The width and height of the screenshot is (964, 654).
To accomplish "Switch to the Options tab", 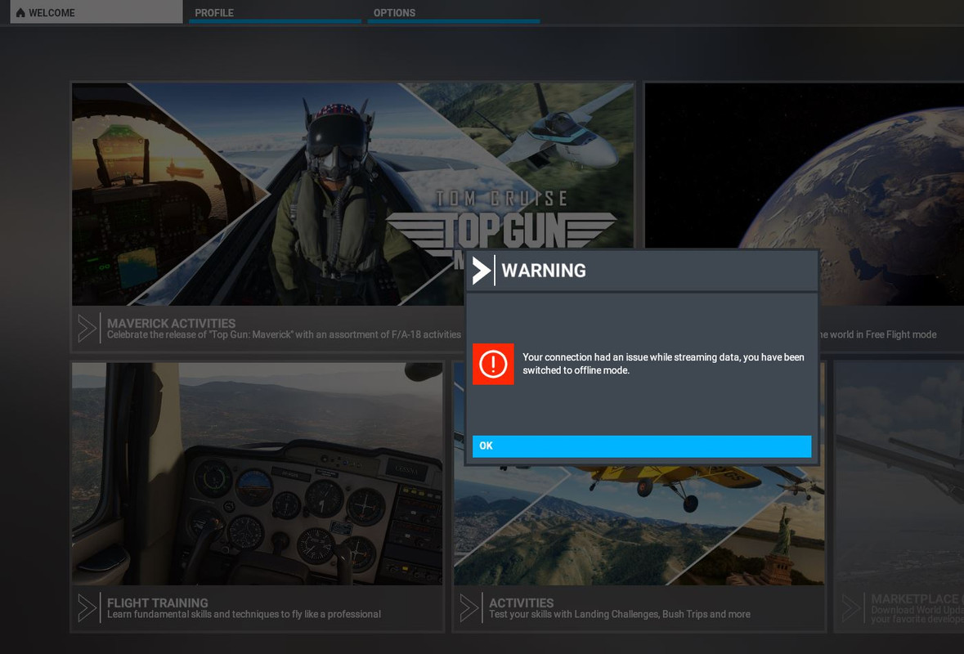I will (453, 12).
